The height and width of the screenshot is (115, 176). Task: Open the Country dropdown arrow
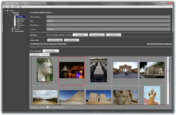(169, 29)
